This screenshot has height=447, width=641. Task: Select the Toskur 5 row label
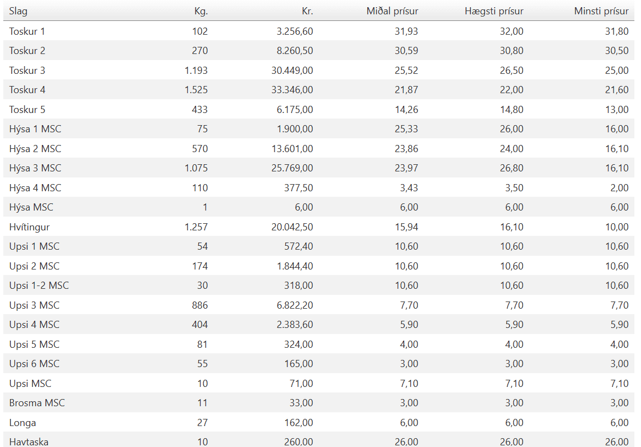[x=27, y=110]
